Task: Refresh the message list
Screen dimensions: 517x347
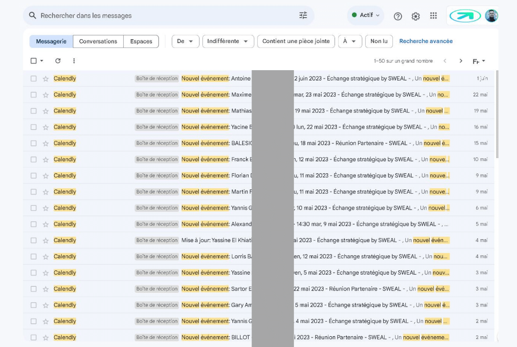Action: [x=58, y=61]
